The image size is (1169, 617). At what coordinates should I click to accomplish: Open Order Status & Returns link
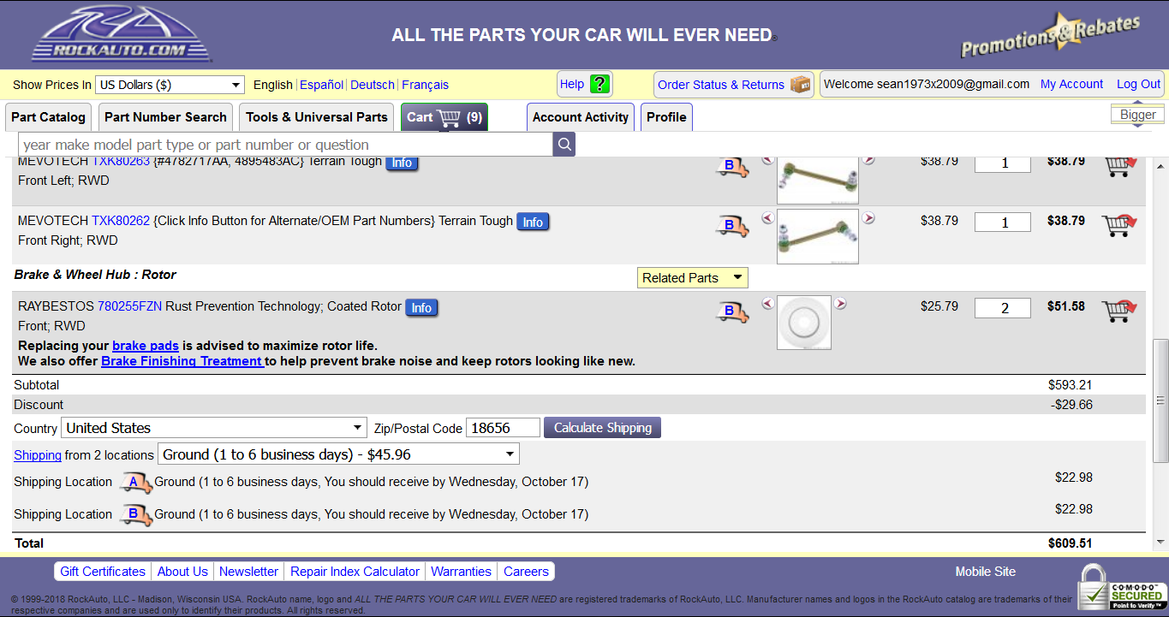(x=721, y=85)
